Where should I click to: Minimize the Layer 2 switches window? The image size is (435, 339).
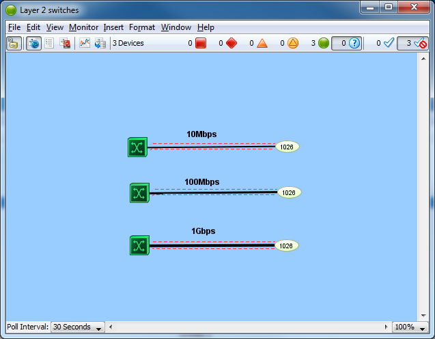pos(370,8)
